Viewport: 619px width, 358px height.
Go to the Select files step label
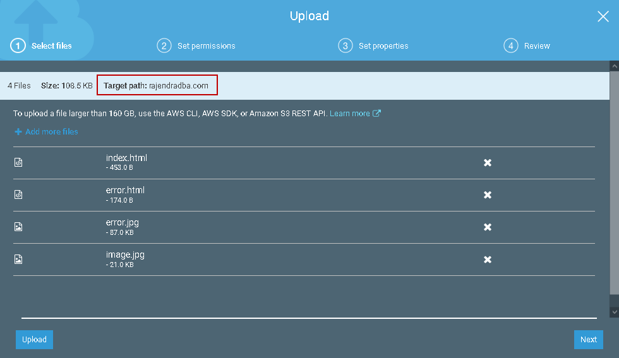click(51, 46)
